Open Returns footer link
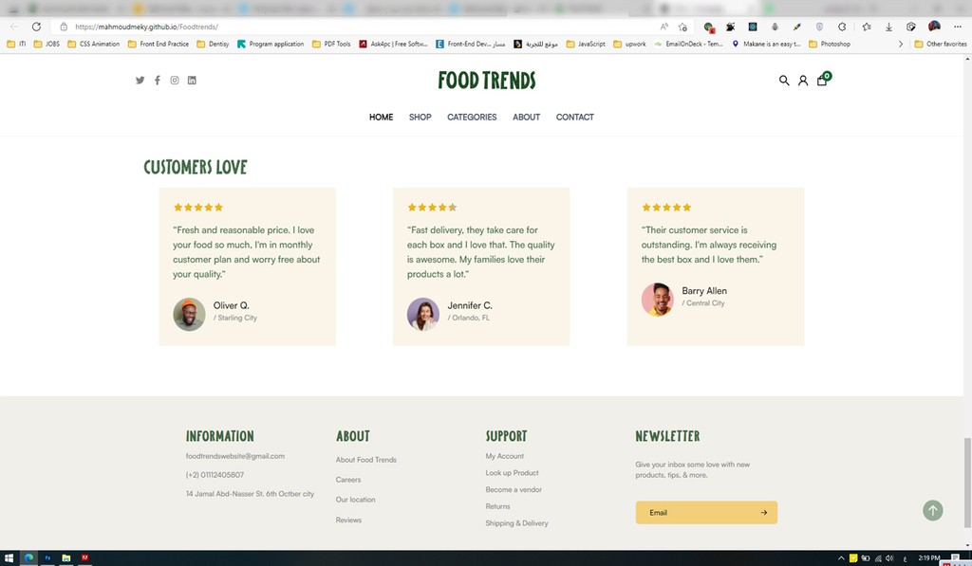Image resolution: width=972 pixels, height=566 pixels. [x=497, y=506]
